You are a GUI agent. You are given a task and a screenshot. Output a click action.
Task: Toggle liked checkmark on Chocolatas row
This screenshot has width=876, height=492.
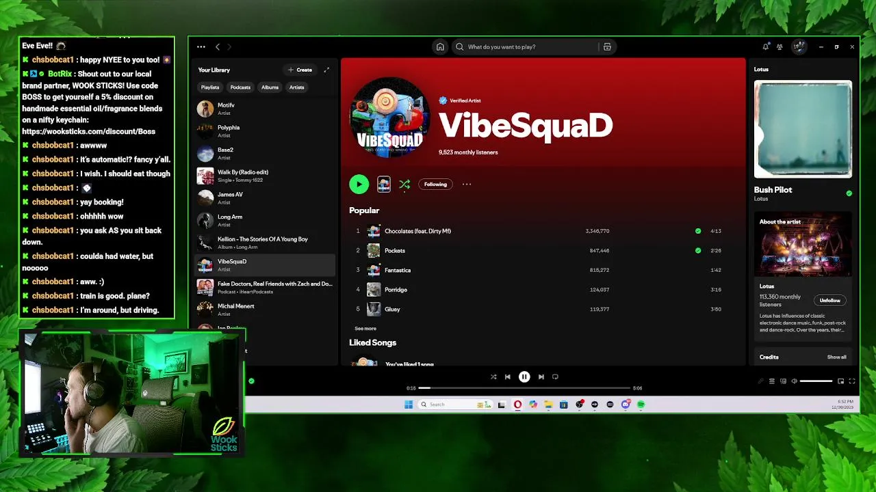tap(698, 231)
